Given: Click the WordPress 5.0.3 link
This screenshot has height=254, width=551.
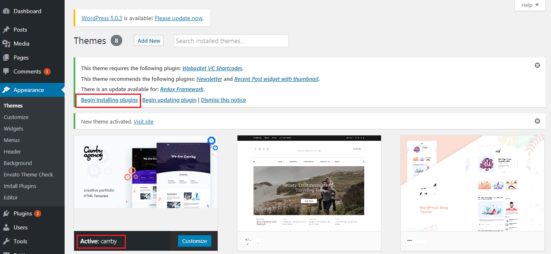Looking at the screenshot, I should (102, 18).
